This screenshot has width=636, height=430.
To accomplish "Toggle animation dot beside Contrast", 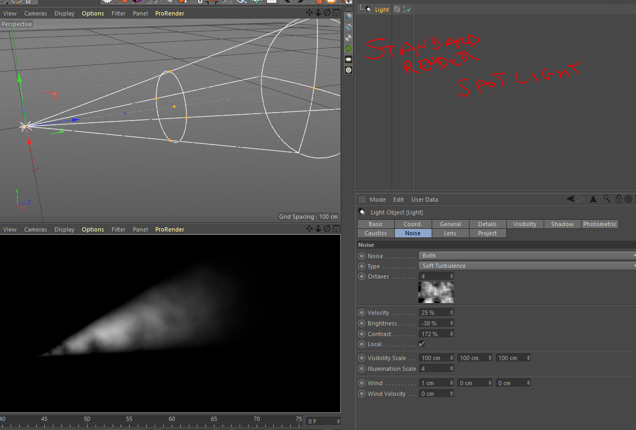I will (x=362, y=334).
